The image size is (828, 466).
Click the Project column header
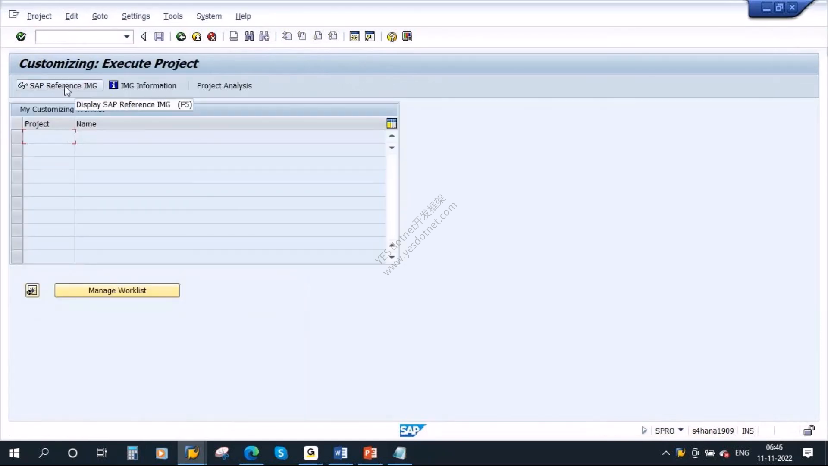[x=49, y=124]
